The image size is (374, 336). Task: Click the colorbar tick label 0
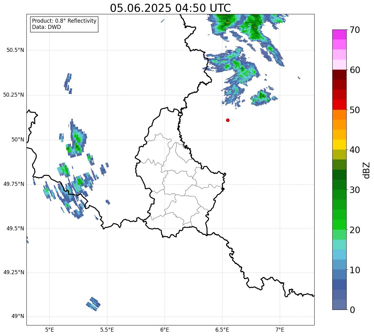pos(352,310)
